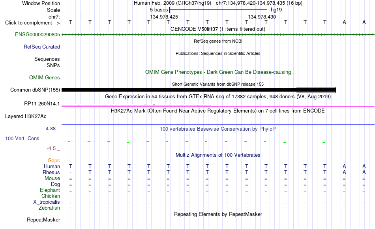The width and height of the screenshot is (375, 229).
Task: Click the Elephant species label
Action: 50,190
